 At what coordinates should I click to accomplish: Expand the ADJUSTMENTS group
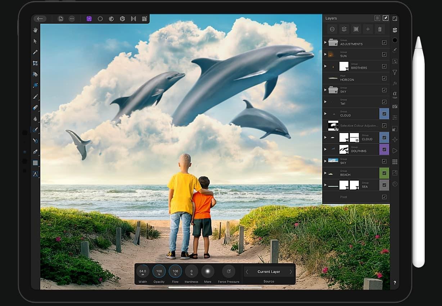[325, 42]
